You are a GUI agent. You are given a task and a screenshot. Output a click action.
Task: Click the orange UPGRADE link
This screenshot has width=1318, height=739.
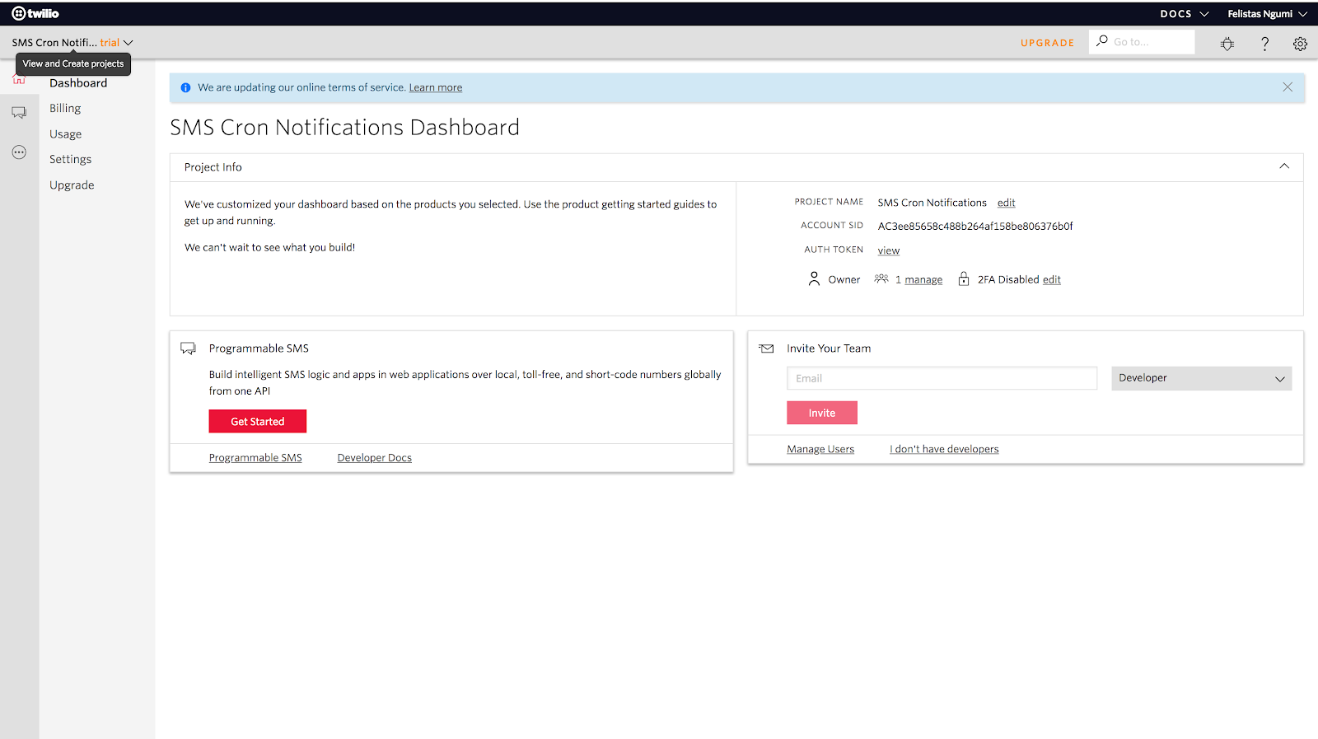pos(1048,43)
